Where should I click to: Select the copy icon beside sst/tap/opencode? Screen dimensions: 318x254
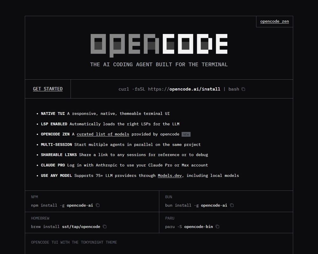click(104, 226)
